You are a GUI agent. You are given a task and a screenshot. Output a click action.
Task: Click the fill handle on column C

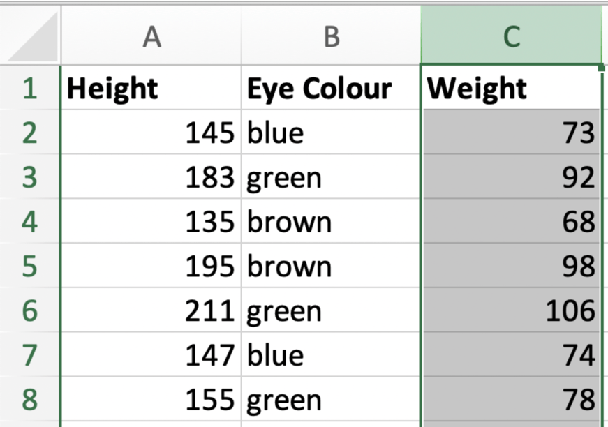602,68
